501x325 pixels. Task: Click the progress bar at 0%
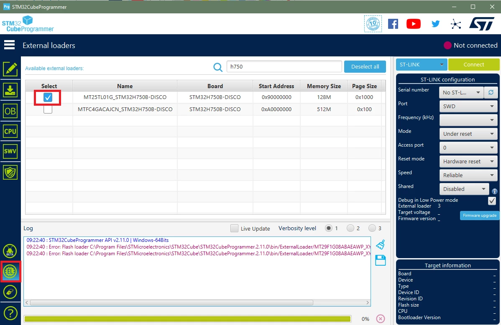(x=187, y=319)
